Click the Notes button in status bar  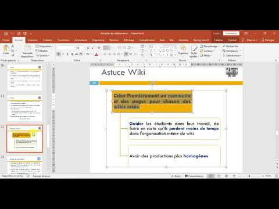176,176
